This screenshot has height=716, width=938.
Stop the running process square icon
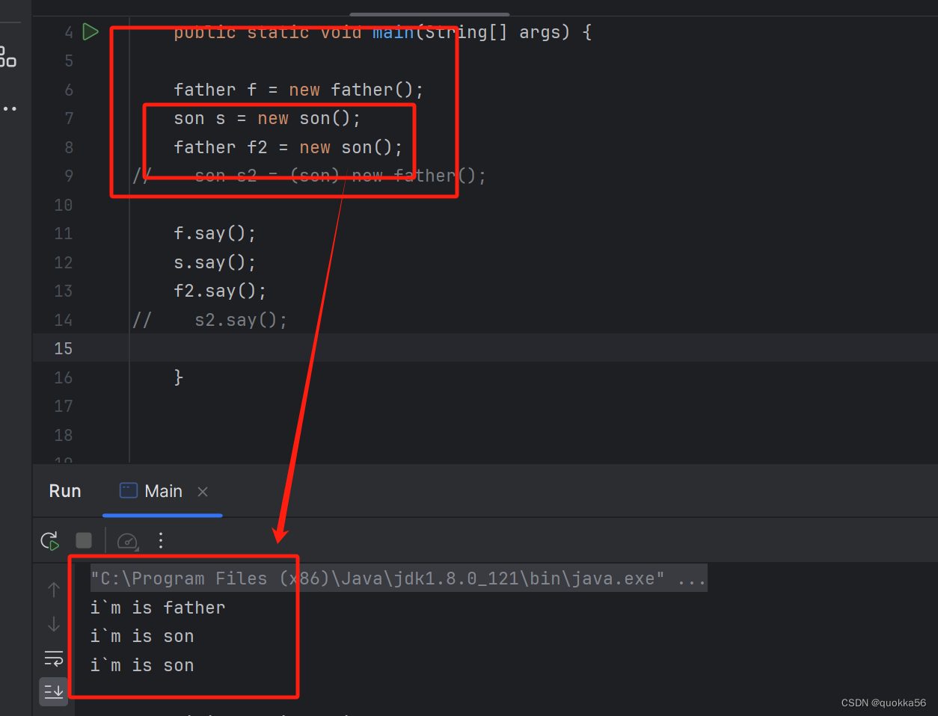84,540
